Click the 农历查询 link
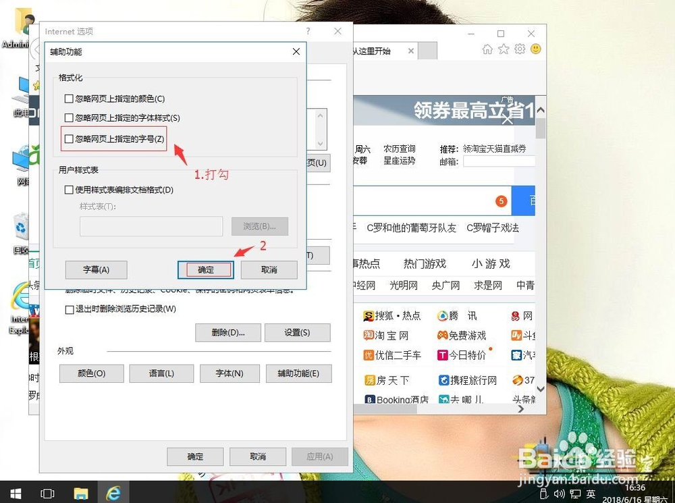The image size is (675, 503). (x=400, y=149)
